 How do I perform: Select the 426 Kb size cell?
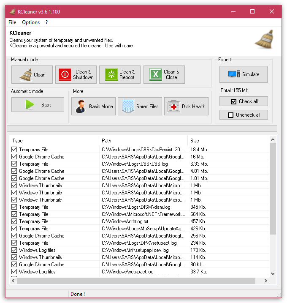(198, 228)
